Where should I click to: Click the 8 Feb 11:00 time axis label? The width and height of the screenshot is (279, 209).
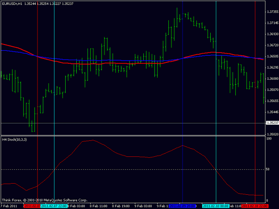[98, 206]
